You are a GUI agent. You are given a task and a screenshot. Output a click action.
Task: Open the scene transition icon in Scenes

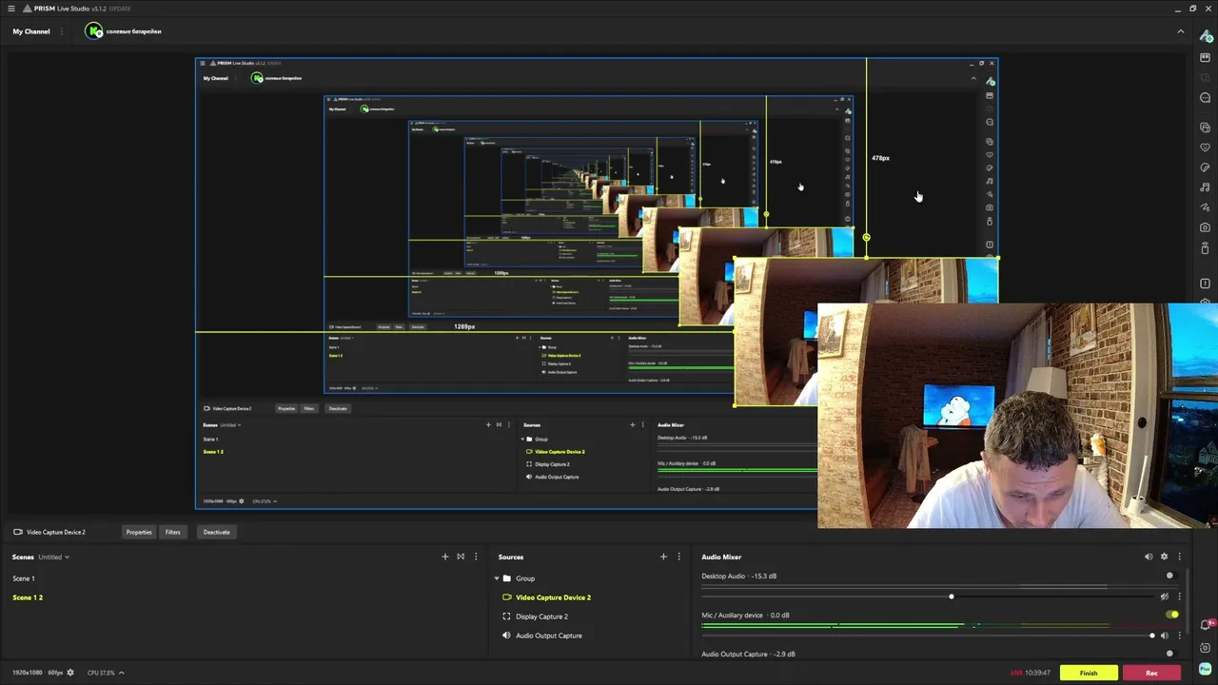point(461,557)
